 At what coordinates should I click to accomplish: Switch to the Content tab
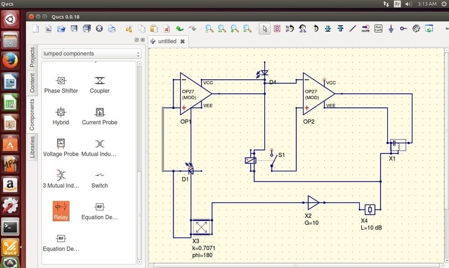[x=32, y=83]
